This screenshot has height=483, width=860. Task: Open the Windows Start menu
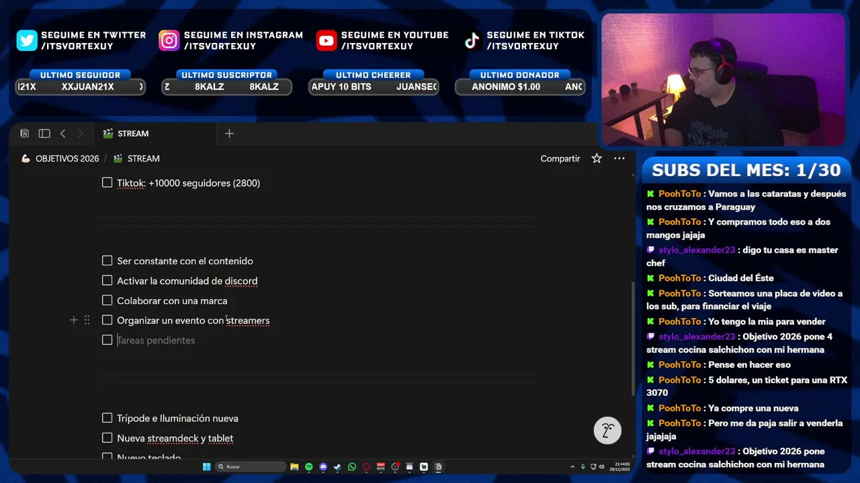206,467
